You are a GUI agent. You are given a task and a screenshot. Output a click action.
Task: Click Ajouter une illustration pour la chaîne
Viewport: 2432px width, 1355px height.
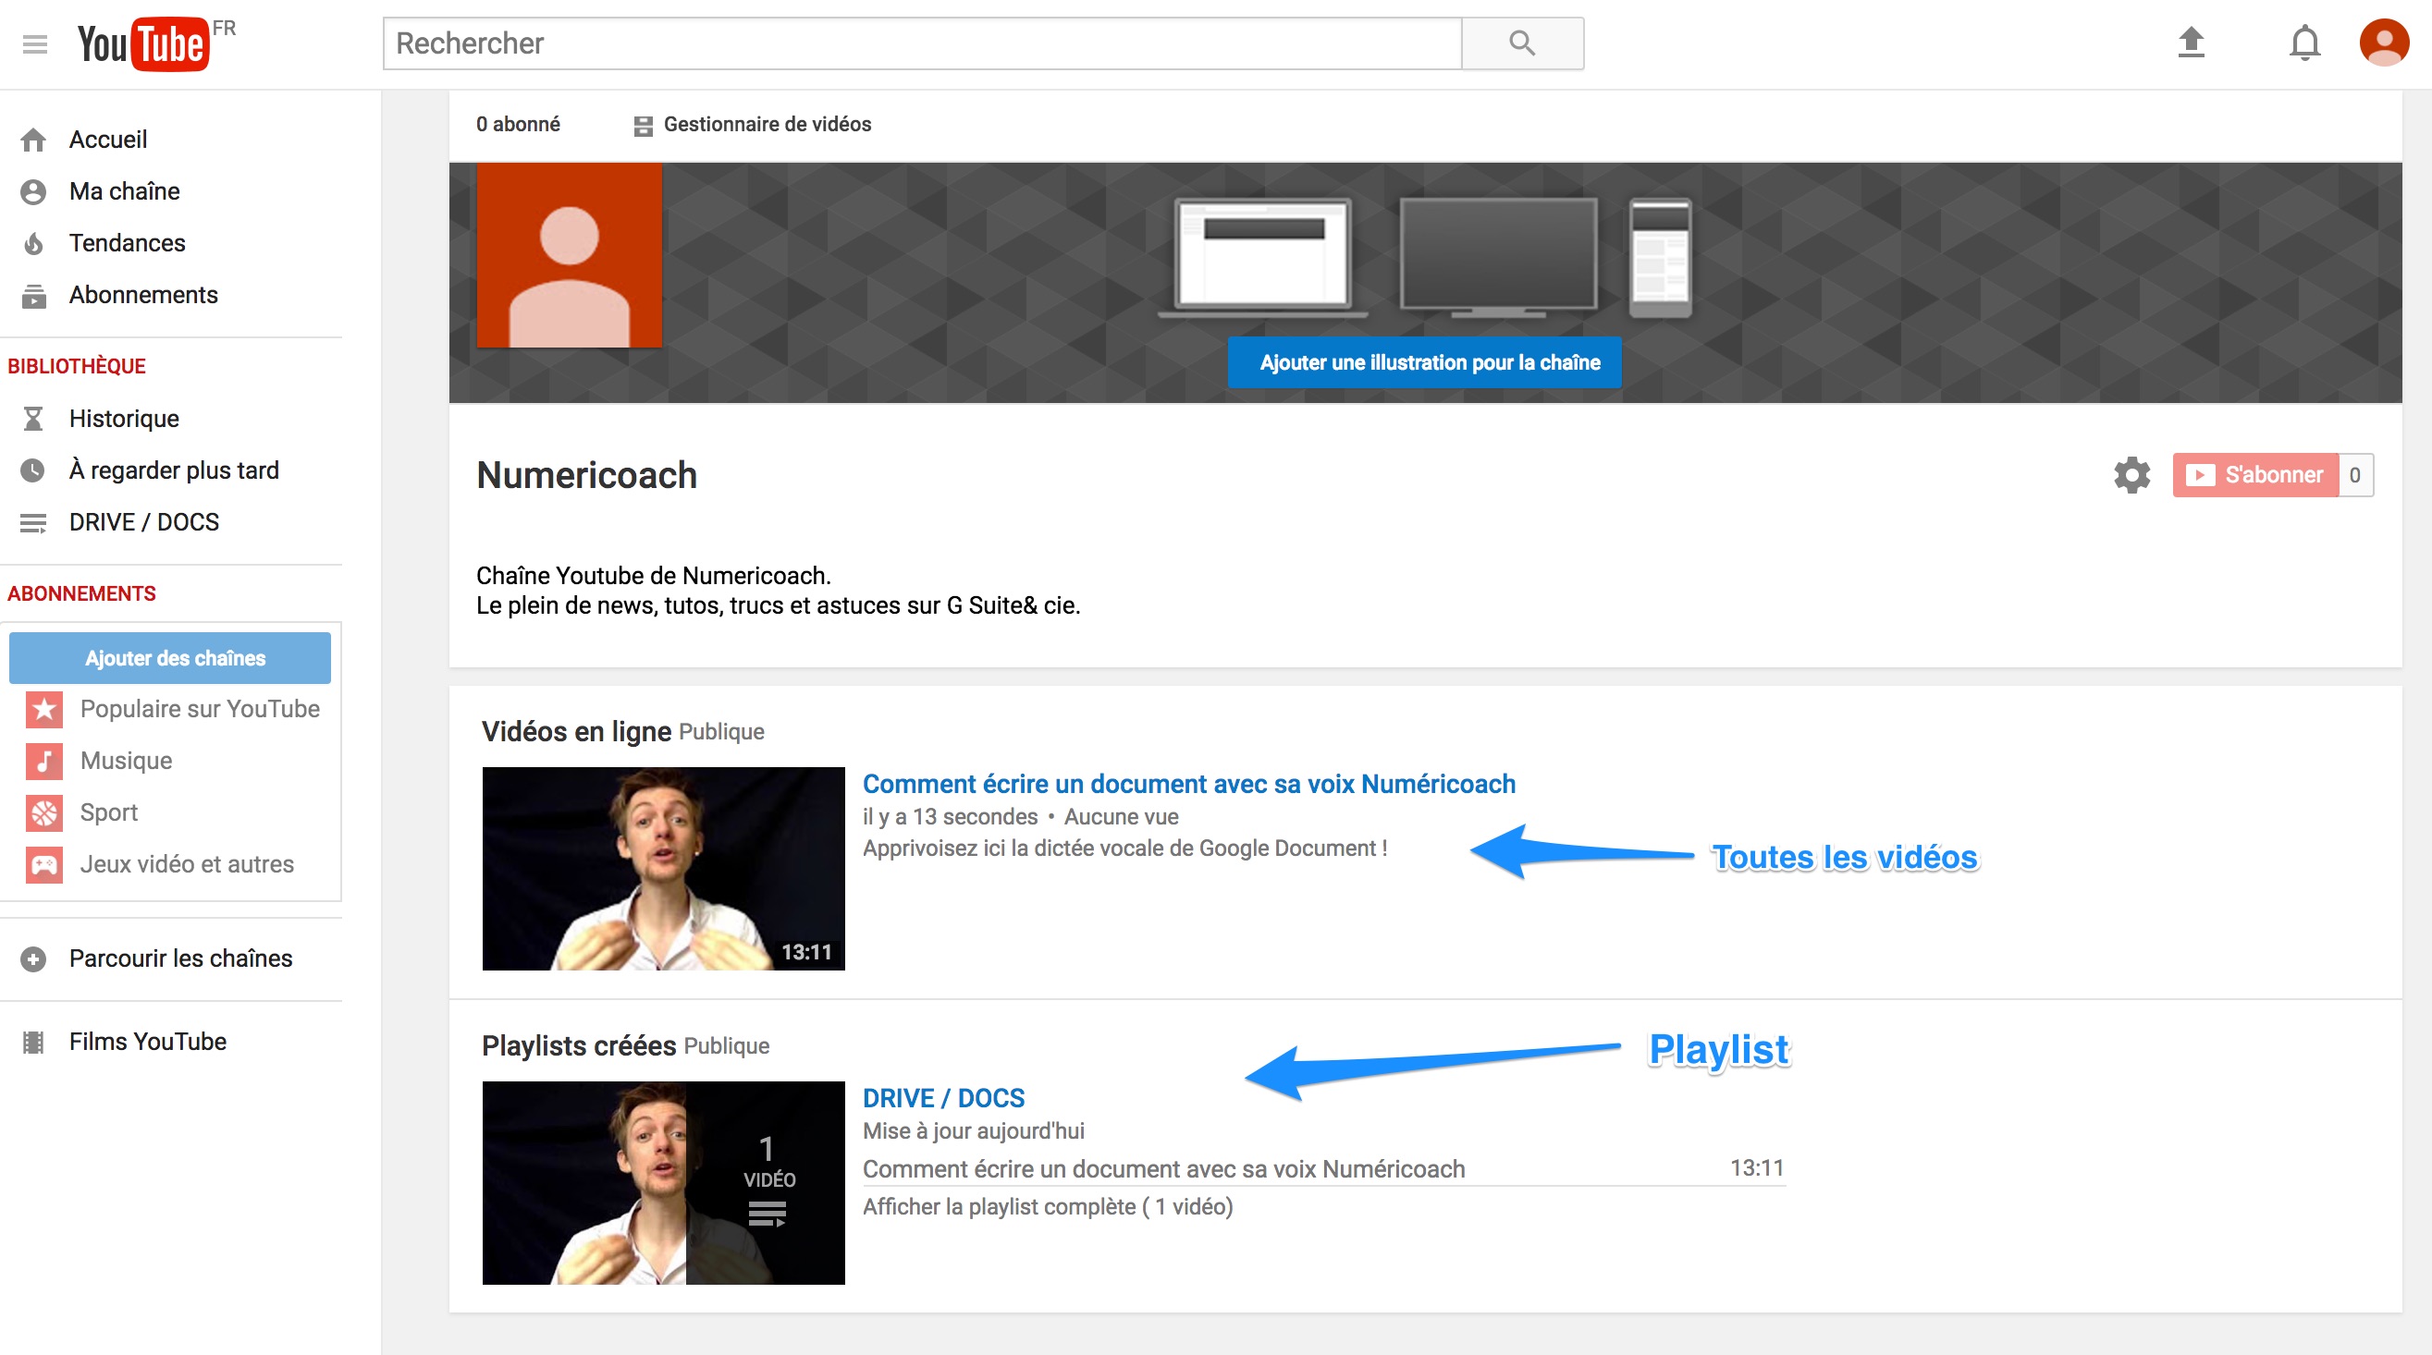[x=1425, y=362]
